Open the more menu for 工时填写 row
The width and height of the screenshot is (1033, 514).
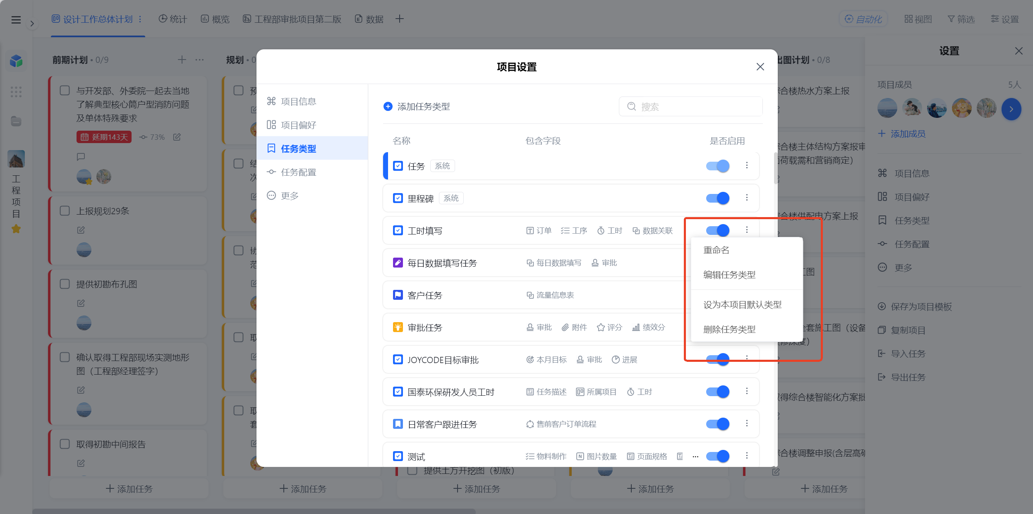pyautogui.click(x=747, y=230)
